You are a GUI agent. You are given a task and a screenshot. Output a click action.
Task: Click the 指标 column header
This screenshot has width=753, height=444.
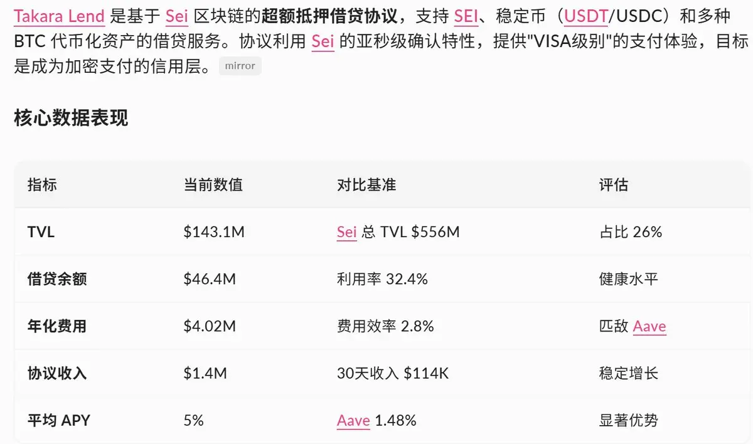click(42, 185)
